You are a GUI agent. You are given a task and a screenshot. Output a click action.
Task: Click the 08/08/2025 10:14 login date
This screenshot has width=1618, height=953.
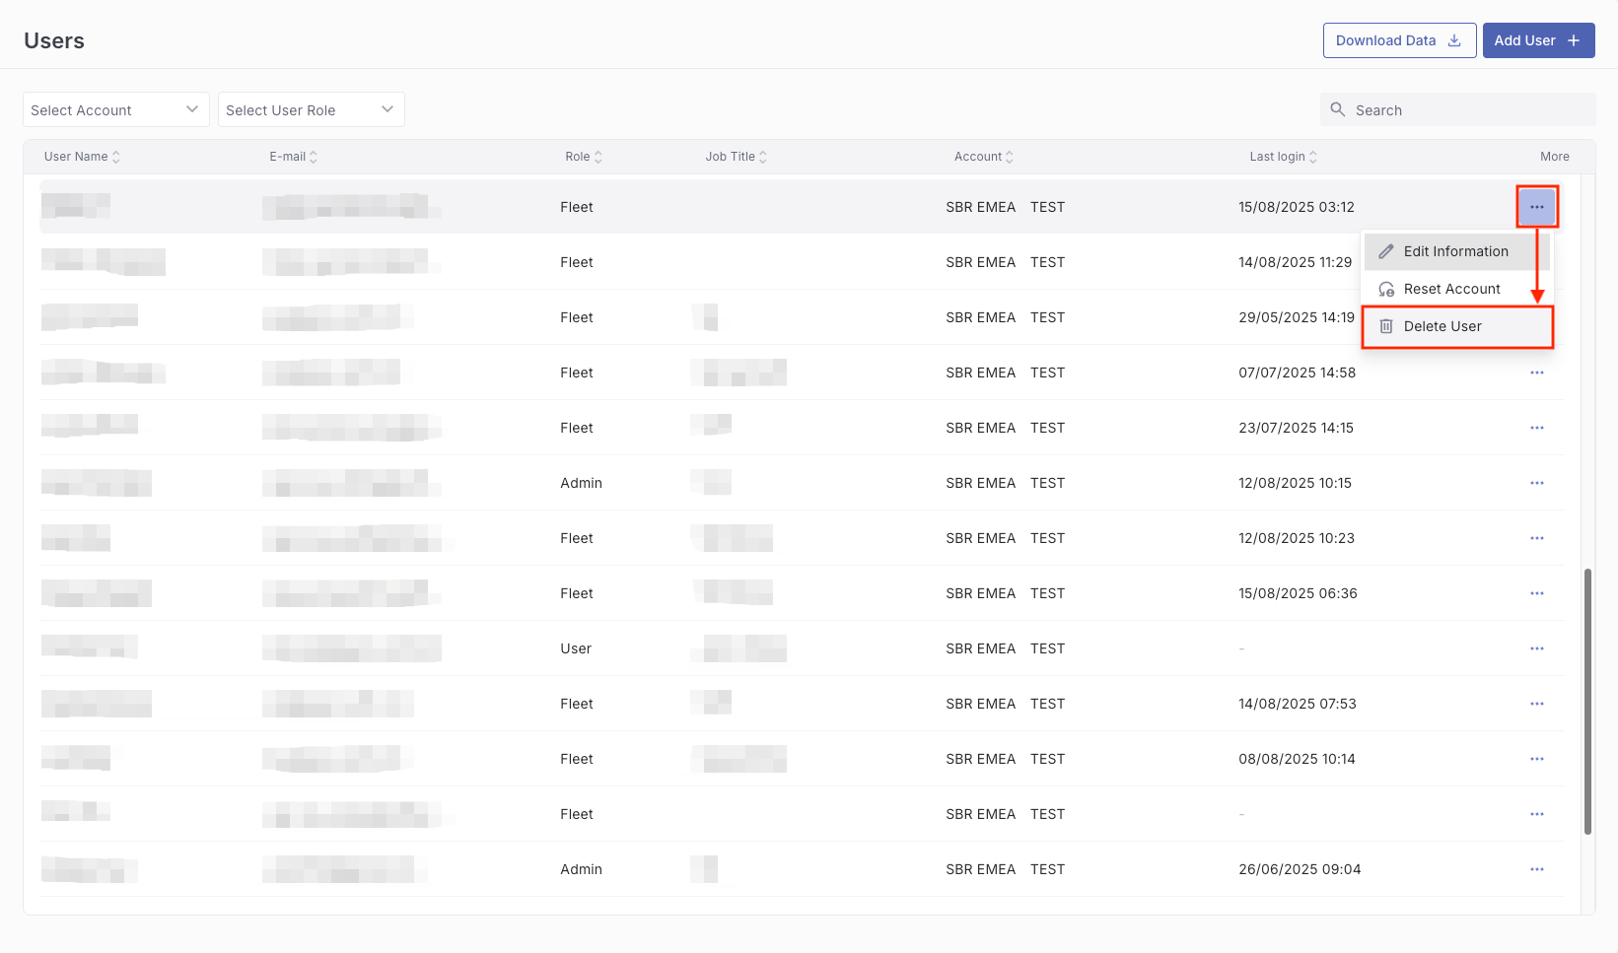(1297, 759)
